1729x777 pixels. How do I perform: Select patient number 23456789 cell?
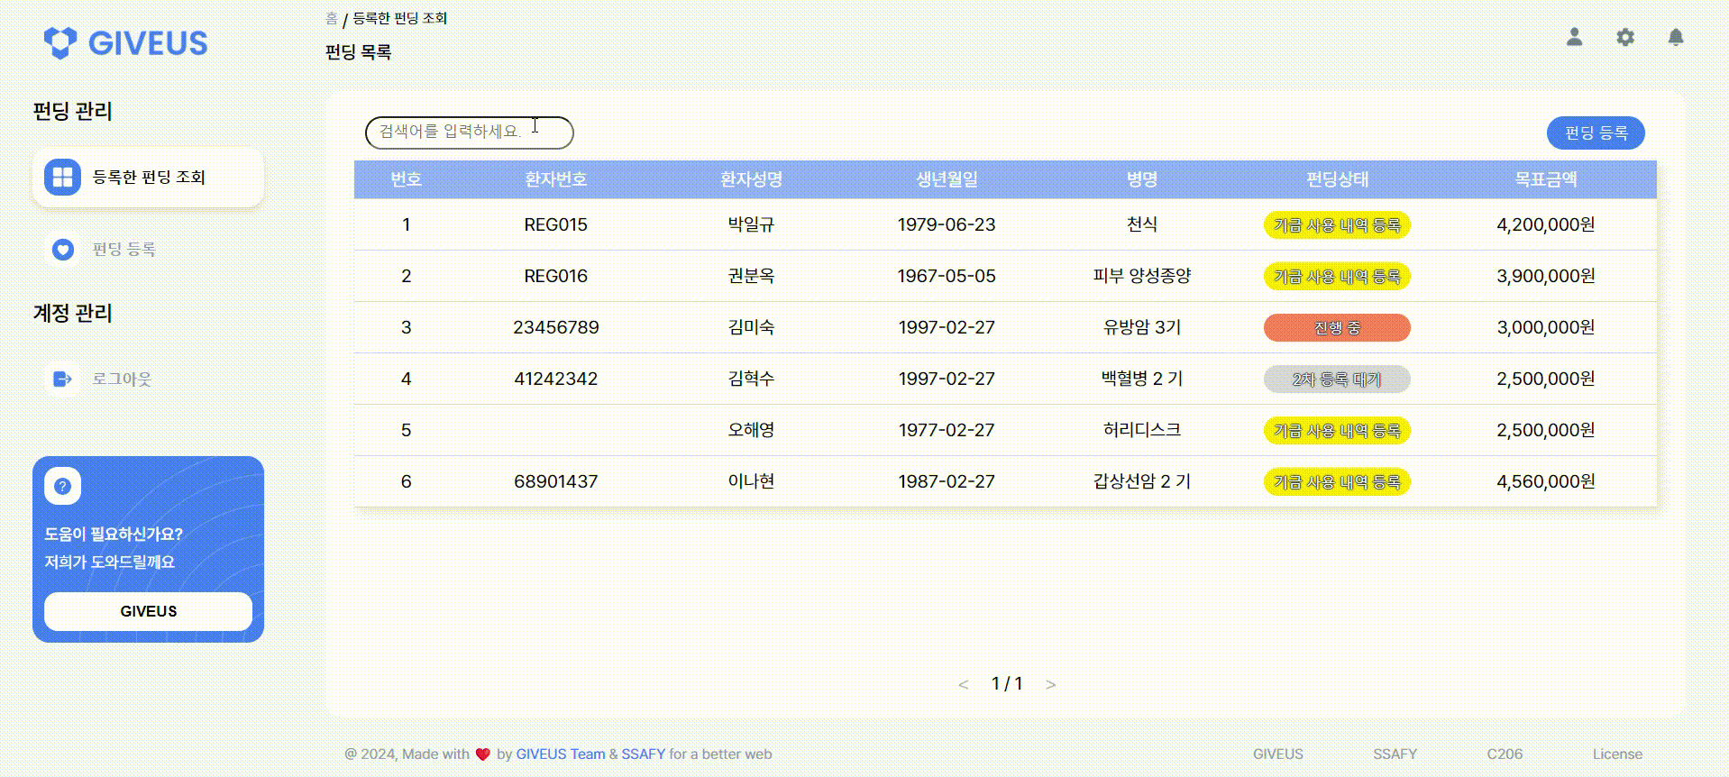[x=555, y=327]
